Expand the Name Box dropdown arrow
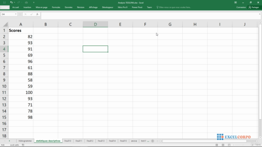262x147 pixels. pyautogui.click(x=16, y=14)
